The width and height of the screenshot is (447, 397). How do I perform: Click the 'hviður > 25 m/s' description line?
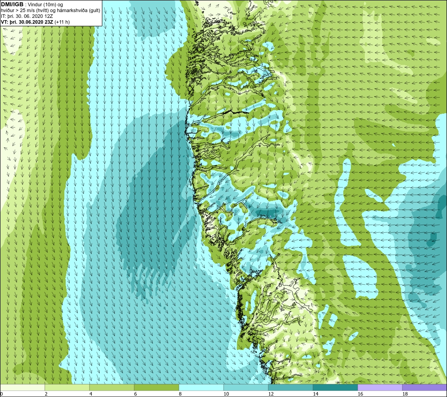(x=51, y=11)
